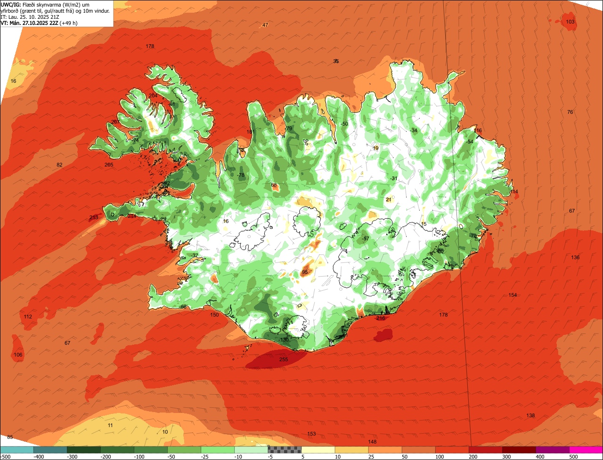Click the magenta legend swatch after the 500 label

point(586,450)
